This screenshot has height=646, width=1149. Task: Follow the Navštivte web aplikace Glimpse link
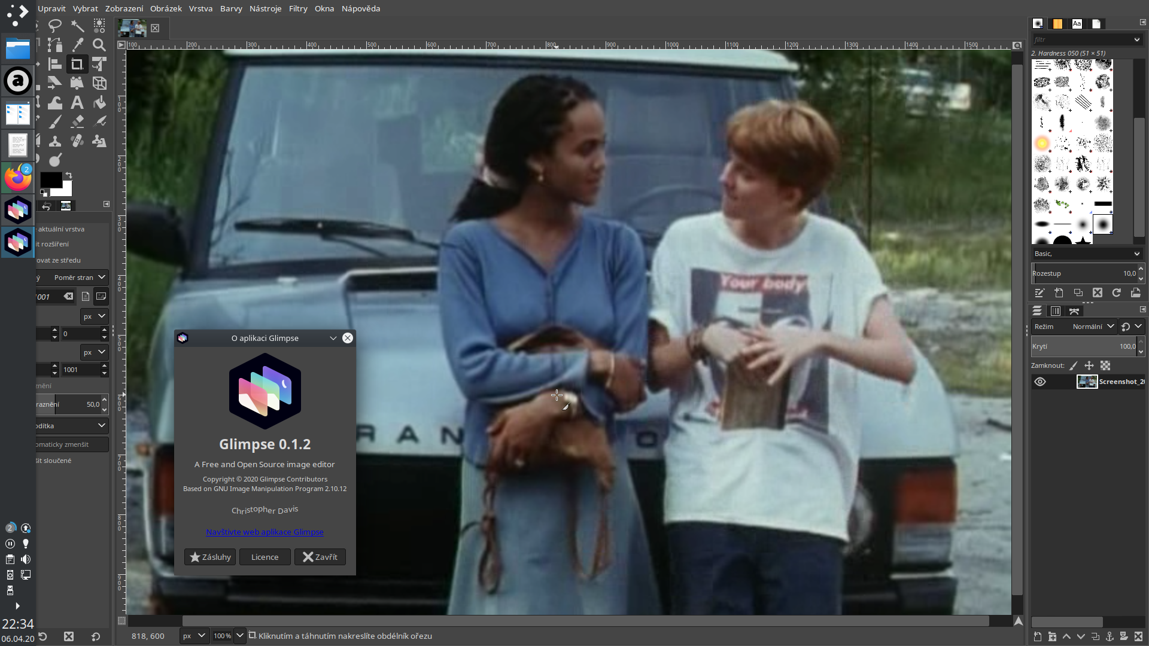point(265,532)
